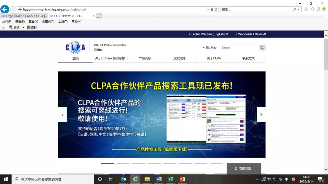Open Worldwide Offices link
Viewport: 328px width, 184px height.
(x=251, y=34)
